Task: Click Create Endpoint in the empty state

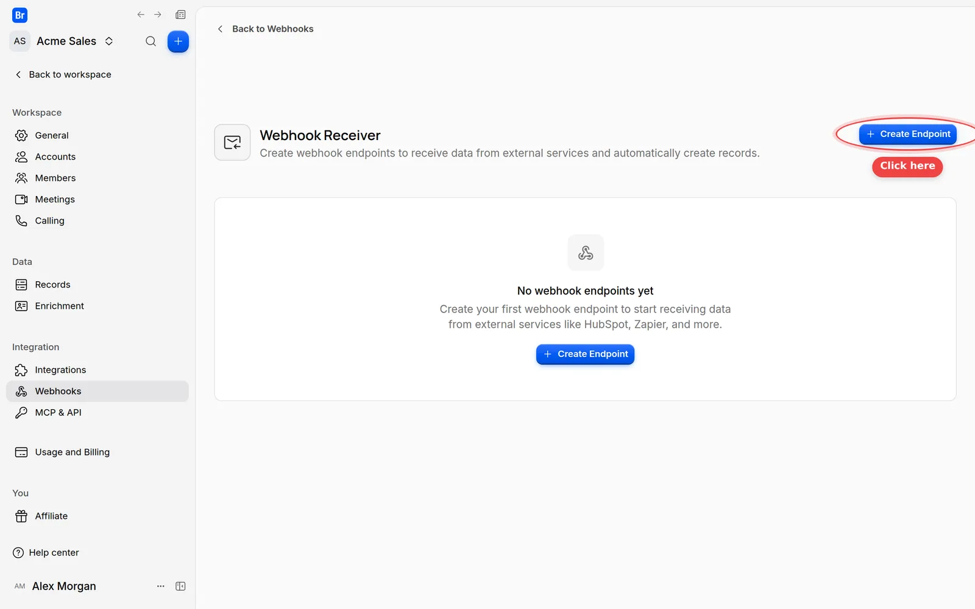Action: click(585, 354)
